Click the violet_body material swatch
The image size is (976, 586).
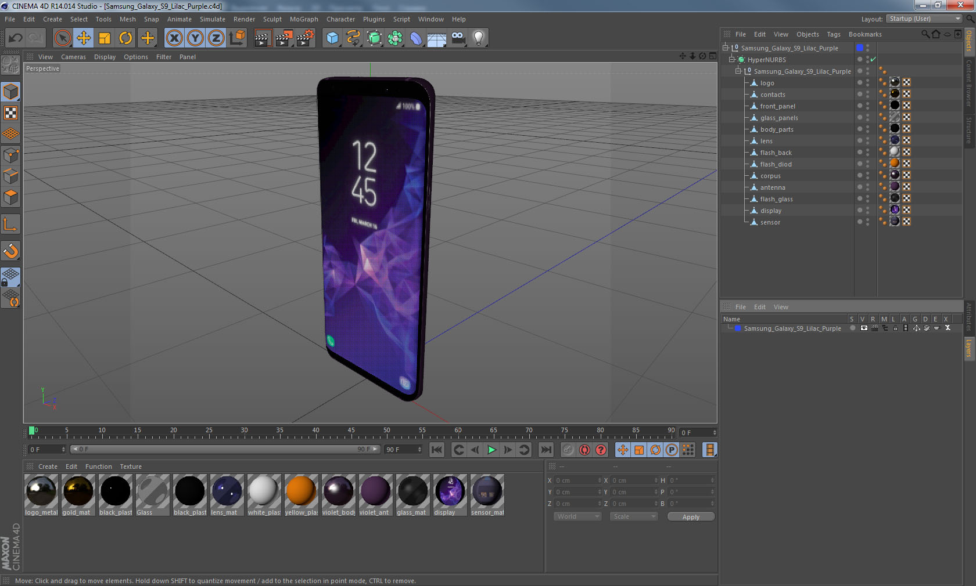click(338, 495)
